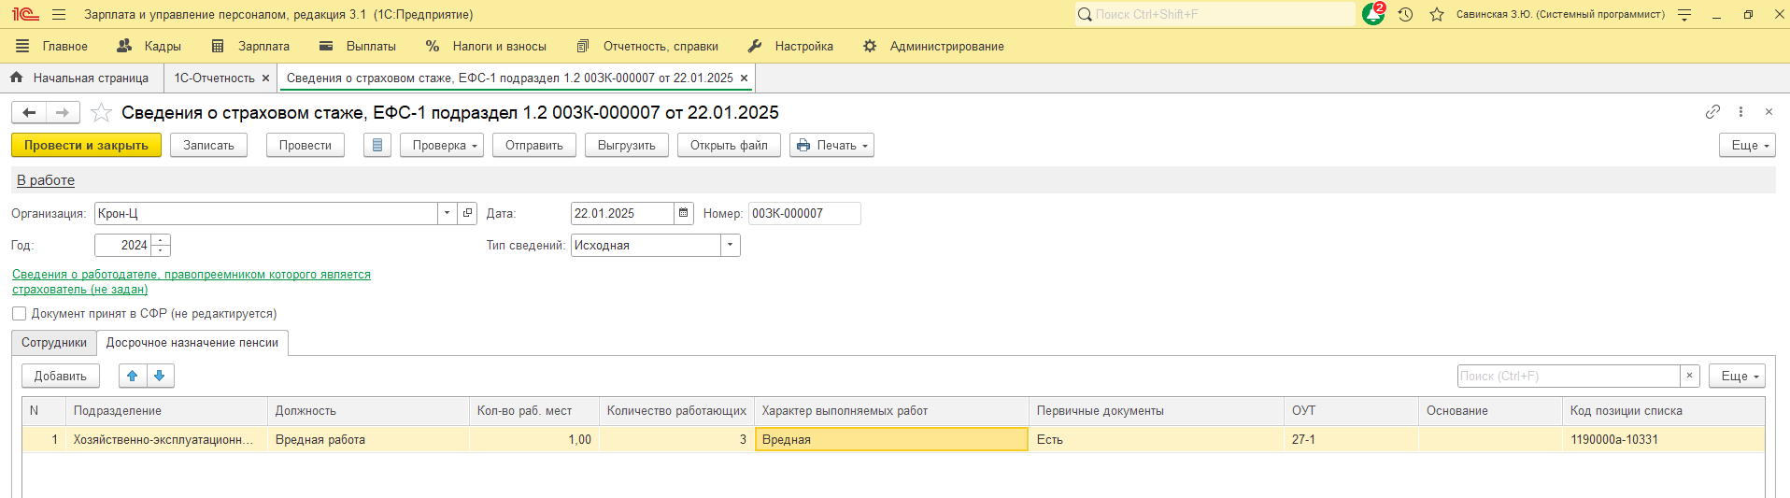Copy link to document icon
The width and height of the screenshot is (1790, 498).
tap(1712, 112)
